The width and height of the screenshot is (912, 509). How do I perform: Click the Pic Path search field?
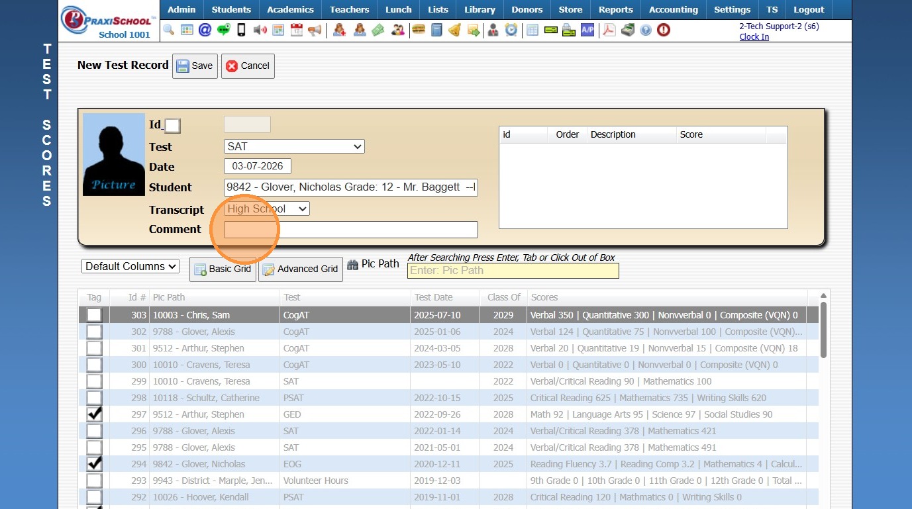click(513, 271)
